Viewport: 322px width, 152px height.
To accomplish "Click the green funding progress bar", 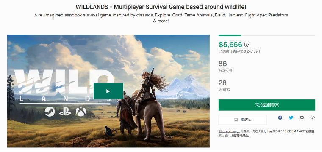I will pos(230,35).
